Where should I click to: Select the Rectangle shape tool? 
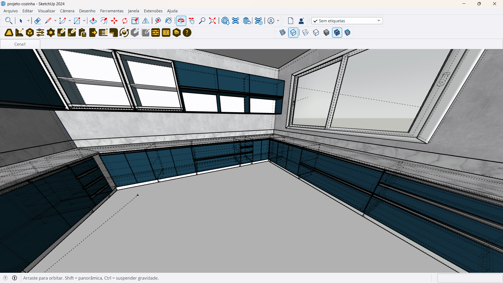77,21
